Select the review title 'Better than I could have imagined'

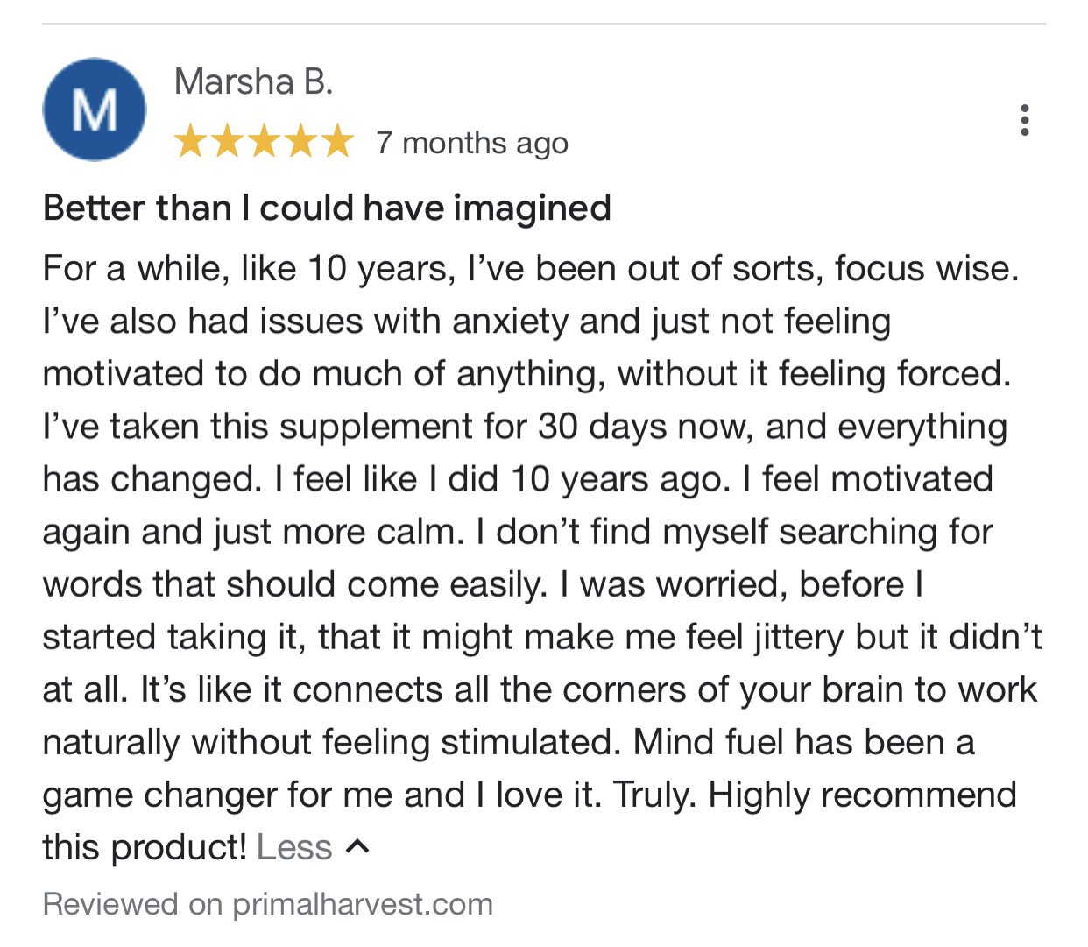(x=326, y=208)
